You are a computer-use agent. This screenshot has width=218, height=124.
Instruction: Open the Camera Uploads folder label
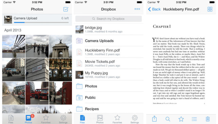pos(99,41)
